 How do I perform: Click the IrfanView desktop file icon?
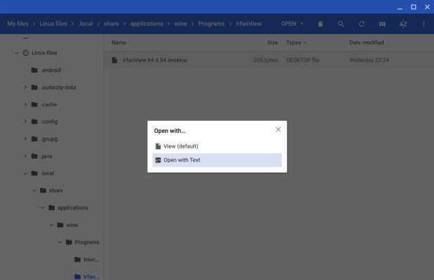115,60
